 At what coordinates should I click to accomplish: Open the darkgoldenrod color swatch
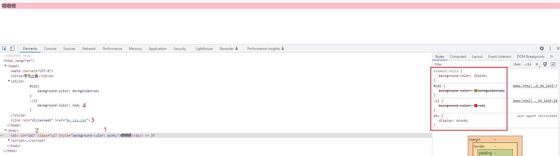(x=476, y=91)
